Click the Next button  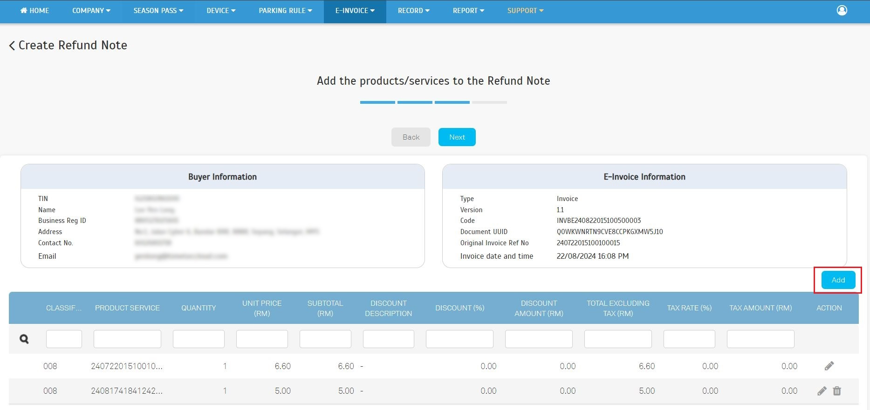[x=457, y=137]
